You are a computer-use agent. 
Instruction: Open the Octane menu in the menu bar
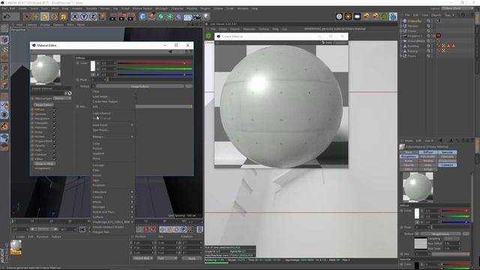click(218, 8)
